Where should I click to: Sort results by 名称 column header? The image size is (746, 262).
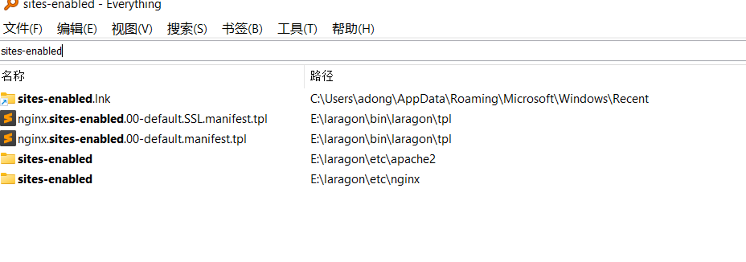click(152, 76)
